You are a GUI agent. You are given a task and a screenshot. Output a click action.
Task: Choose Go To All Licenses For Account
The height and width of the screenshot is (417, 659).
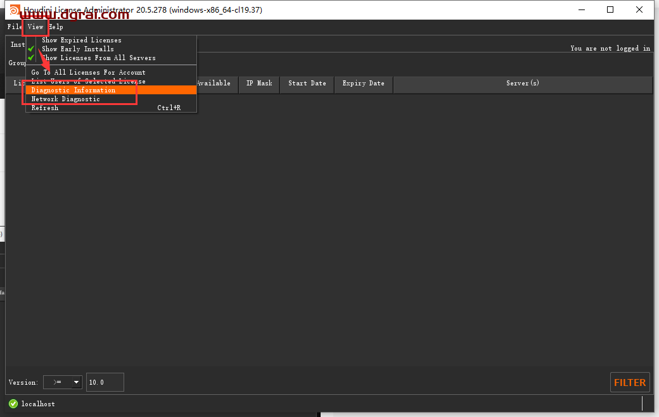pos(112,73)
